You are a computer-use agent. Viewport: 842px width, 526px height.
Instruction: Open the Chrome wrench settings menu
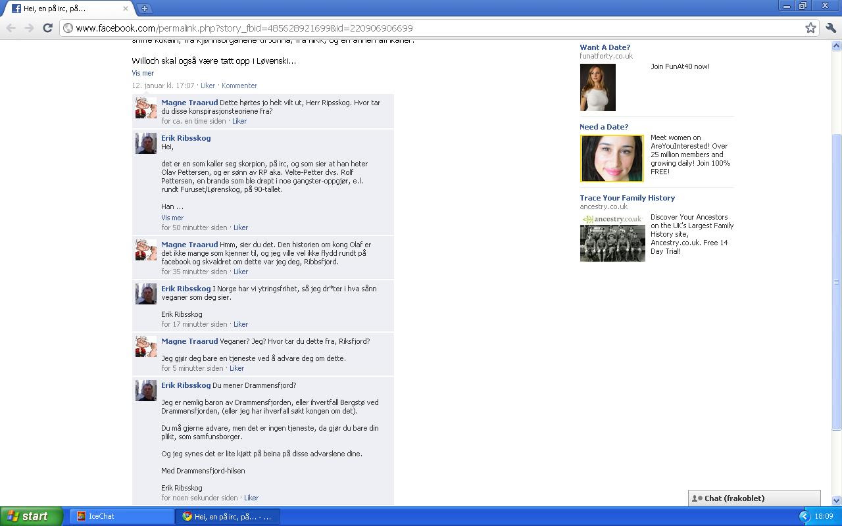(830, 28)
